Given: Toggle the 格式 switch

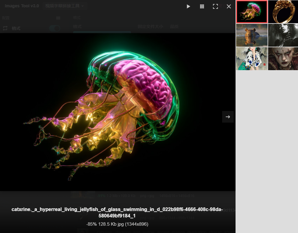Looking at the screenshot, I should point(55,28).
